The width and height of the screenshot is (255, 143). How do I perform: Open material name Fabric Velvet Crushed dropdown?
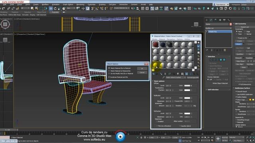click(176, 77)
